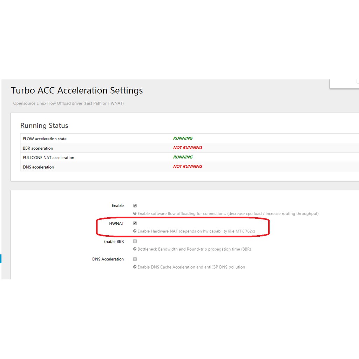
Task: Select the FLOW acceleration state row label
Action: tap(45, 139)
